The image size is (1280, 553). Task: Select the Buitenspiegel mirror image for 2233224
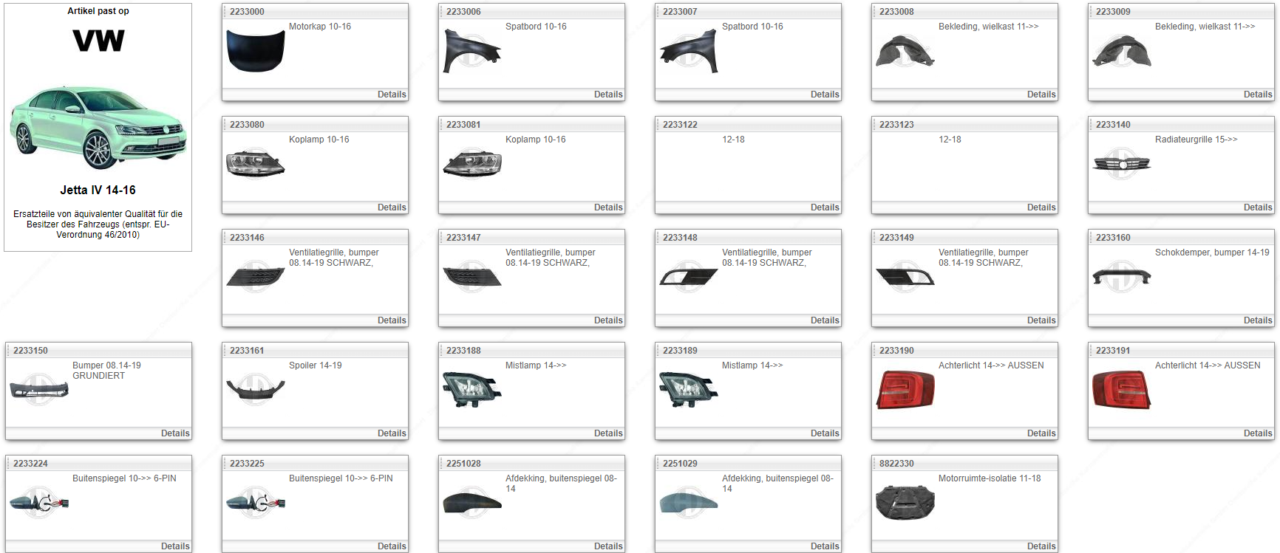pos(39,503)
